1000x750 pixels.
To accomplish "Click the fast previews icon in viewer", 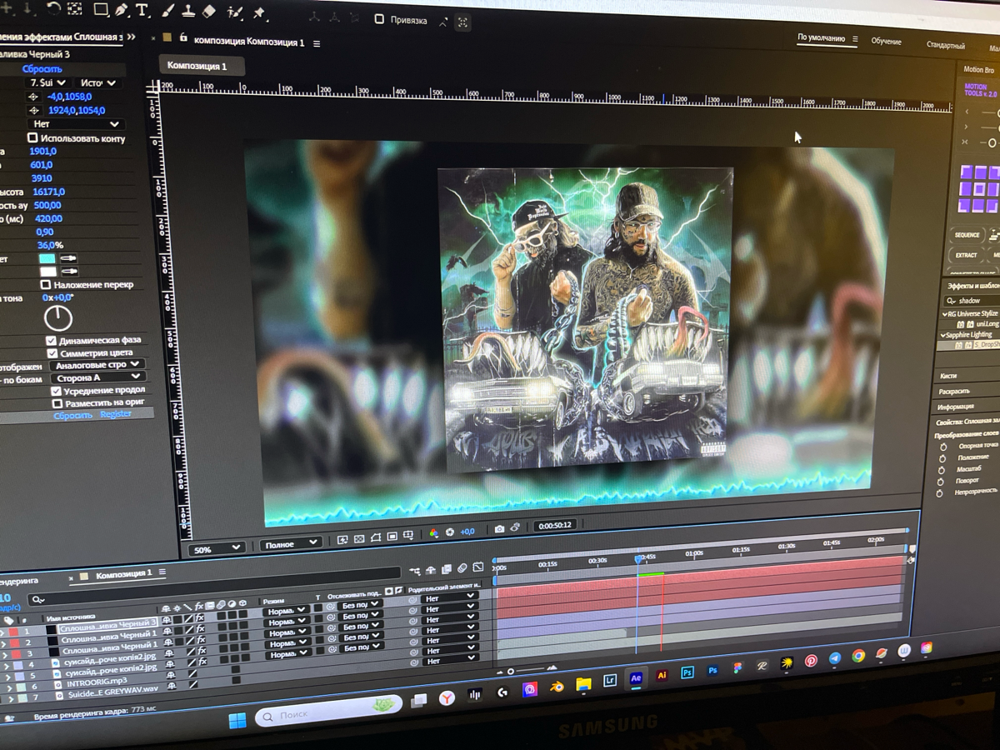I will coord(342,539).
